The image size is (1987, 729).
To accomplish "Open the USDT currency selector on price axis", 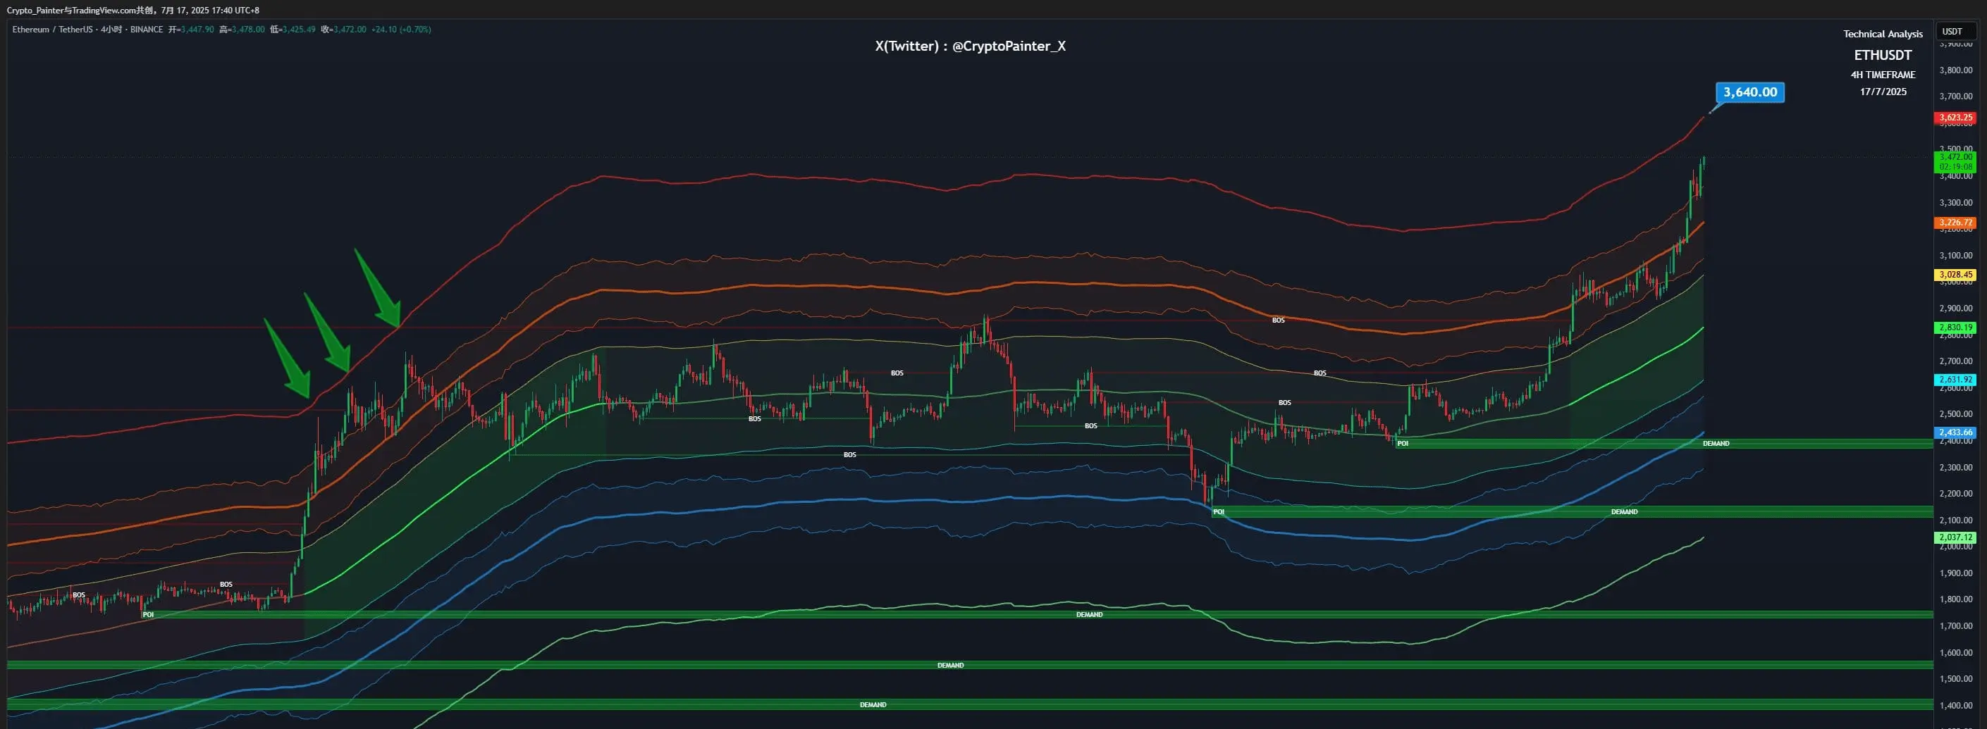I will point(1956,32).
